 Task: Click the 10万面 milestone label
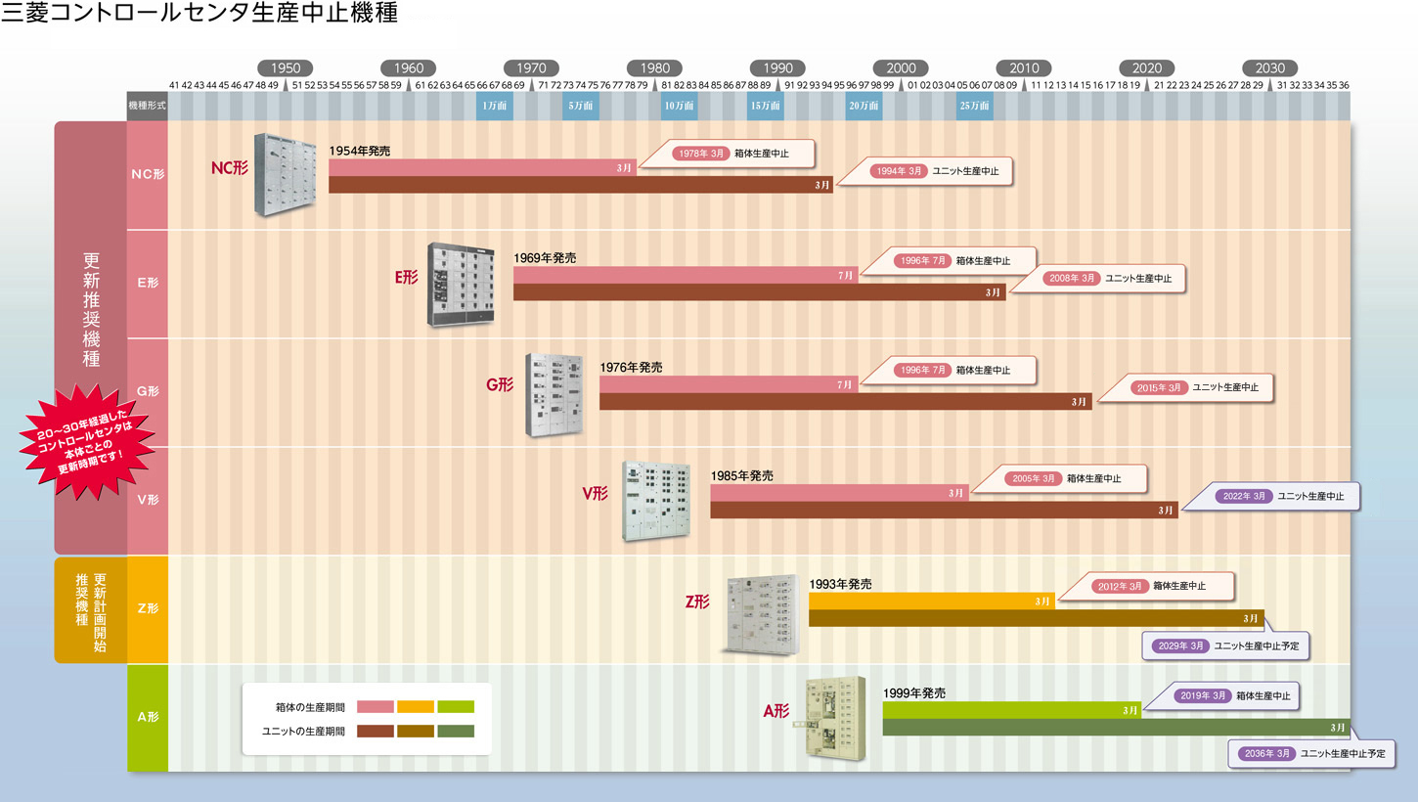(x=679, y=105)
